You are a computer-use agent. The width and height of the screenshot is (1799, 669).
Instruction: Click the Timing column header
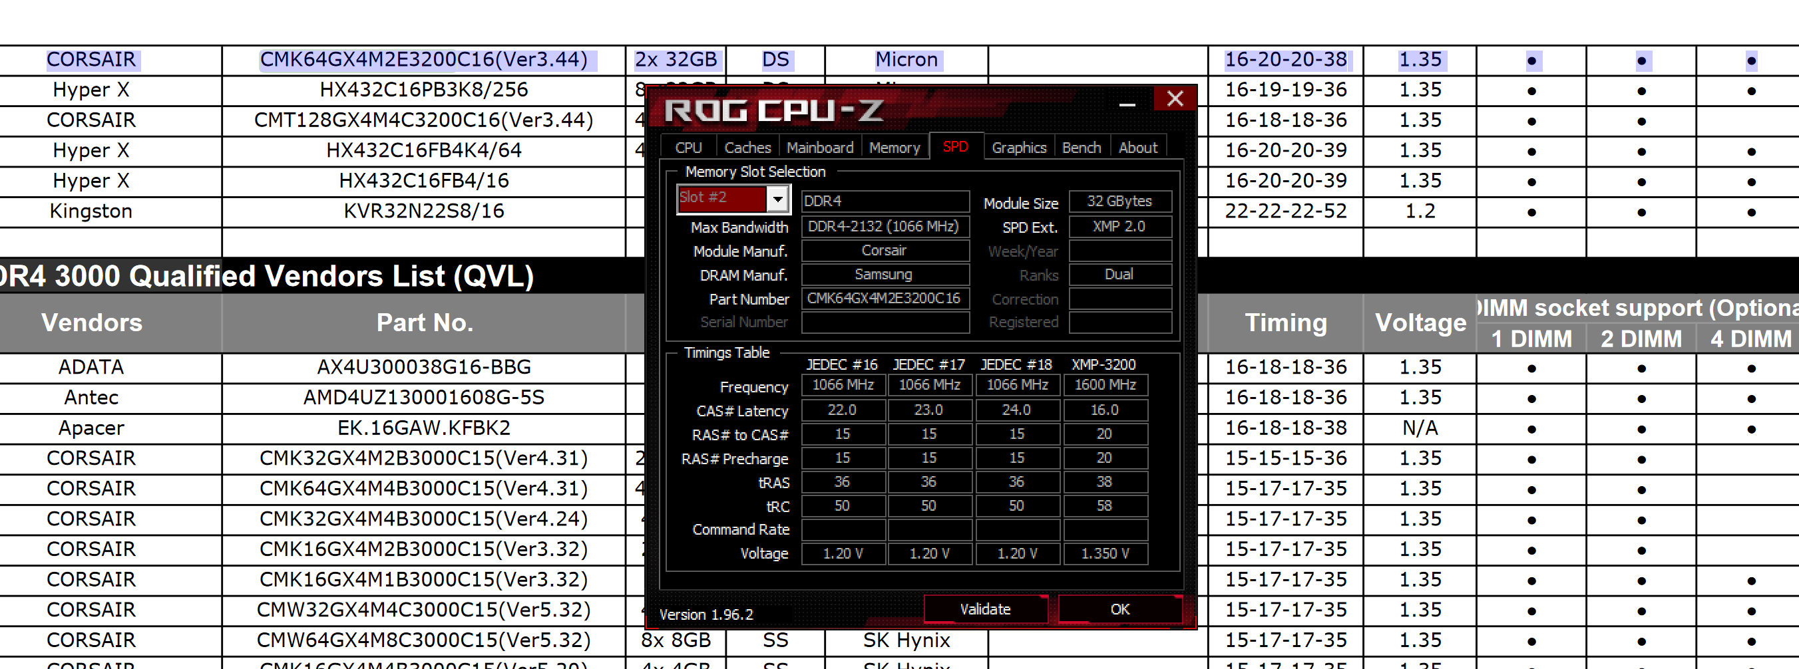[1286, 323]
